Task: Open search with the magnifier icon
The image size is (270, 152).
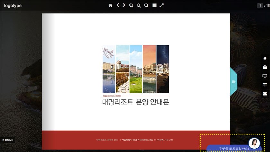Action: 146,5
